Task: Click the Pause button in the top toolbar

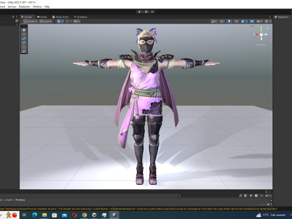Action: [146, 12]
